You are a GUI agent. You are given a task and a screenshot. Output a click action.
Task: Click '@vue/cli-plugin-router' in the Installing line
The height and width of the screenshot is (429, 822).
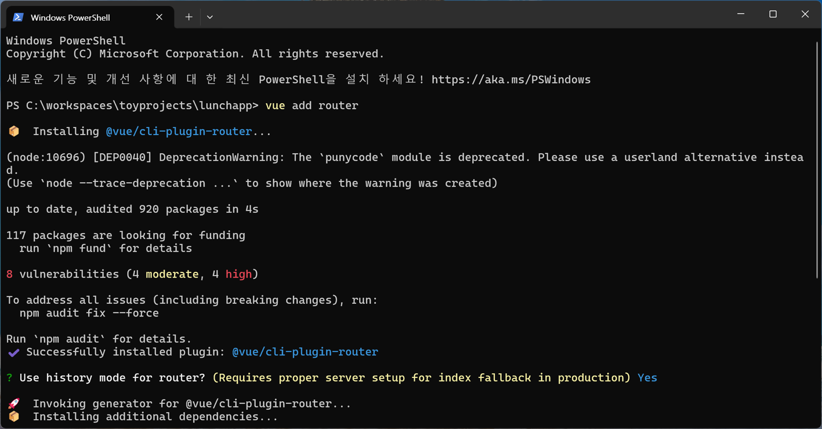(x=179, y=132)
